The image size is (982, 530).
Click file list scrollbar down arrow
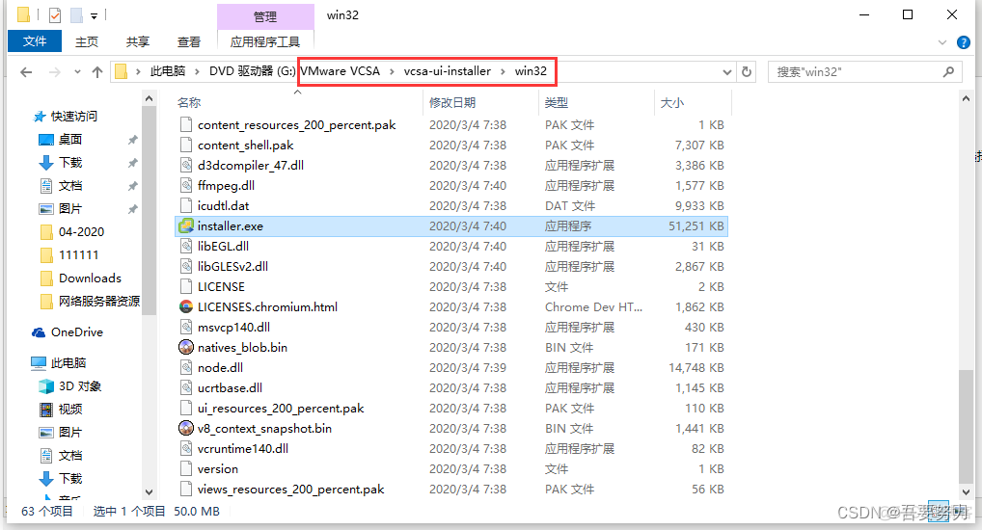(x=965, y=491)
